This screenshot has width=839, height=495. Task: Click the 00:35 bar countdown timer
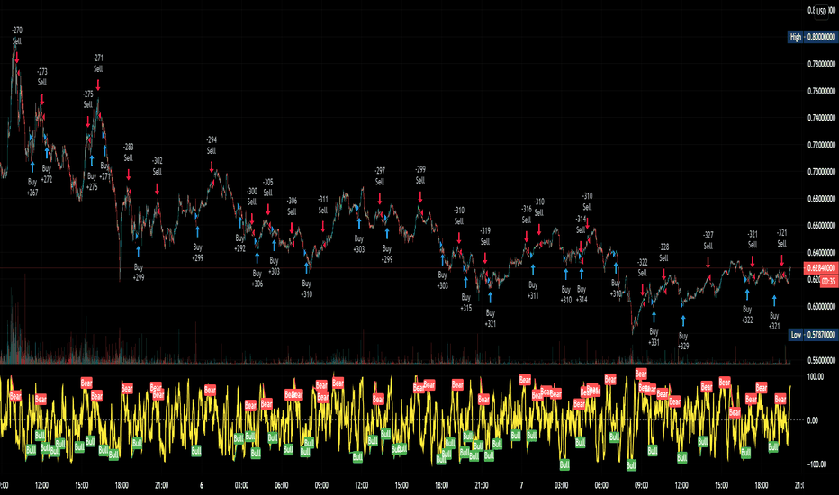[x=828, y=281]
